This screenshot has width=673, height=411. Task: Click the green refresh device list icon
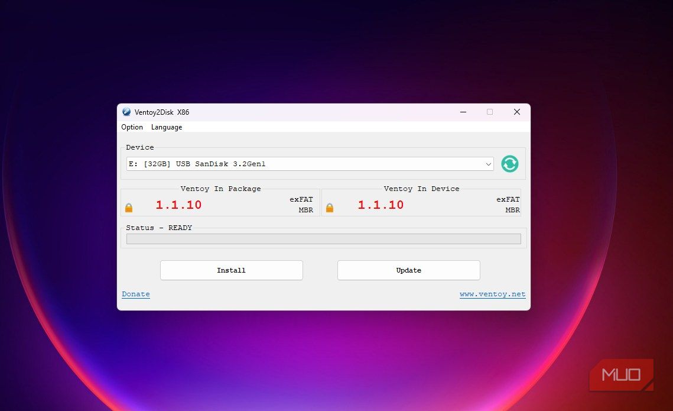[509, 164]
